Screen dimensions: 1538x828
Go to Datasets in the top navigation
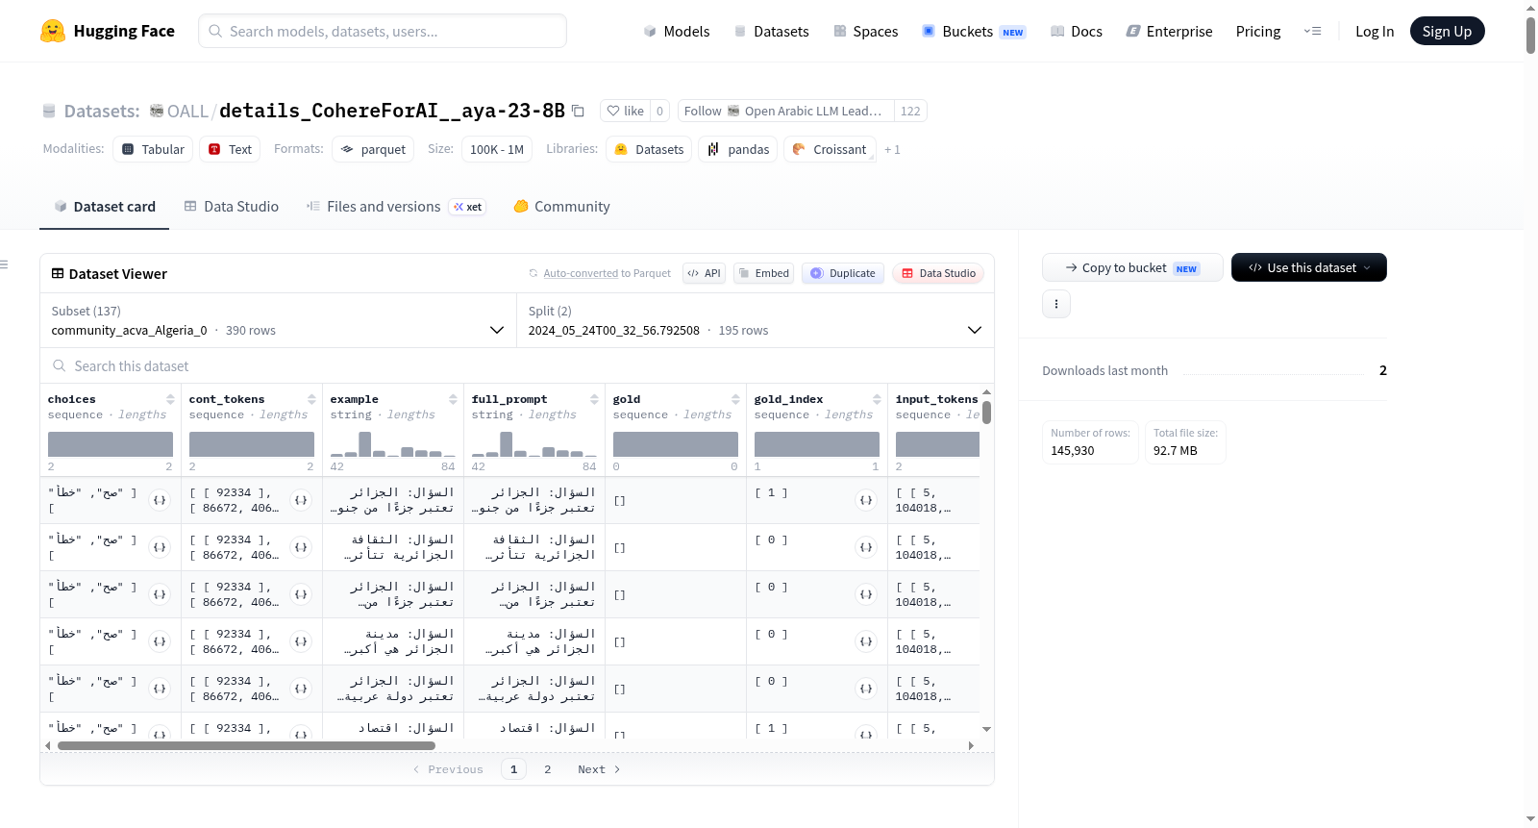771,31
